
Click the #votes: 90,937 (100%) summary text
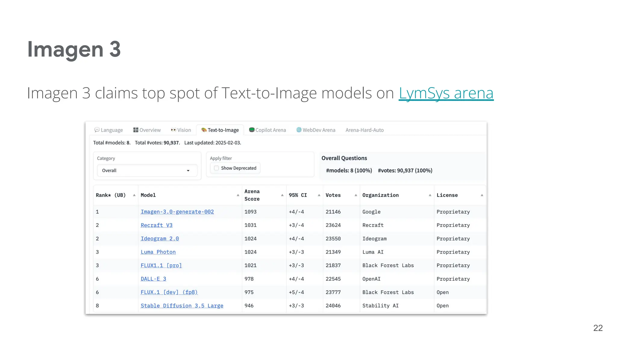405,170
